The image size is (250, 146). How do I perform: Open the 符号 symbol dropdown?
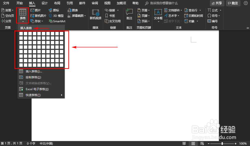tap(214, 15)
